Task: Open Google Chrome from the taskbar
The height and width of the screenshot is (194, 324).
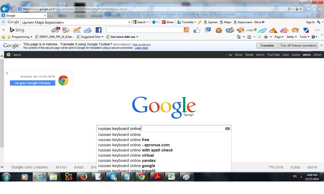Action: 141,177
